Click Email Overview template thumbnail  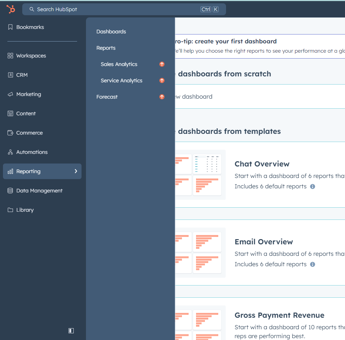pyautogui.click(x=200, y=252)
